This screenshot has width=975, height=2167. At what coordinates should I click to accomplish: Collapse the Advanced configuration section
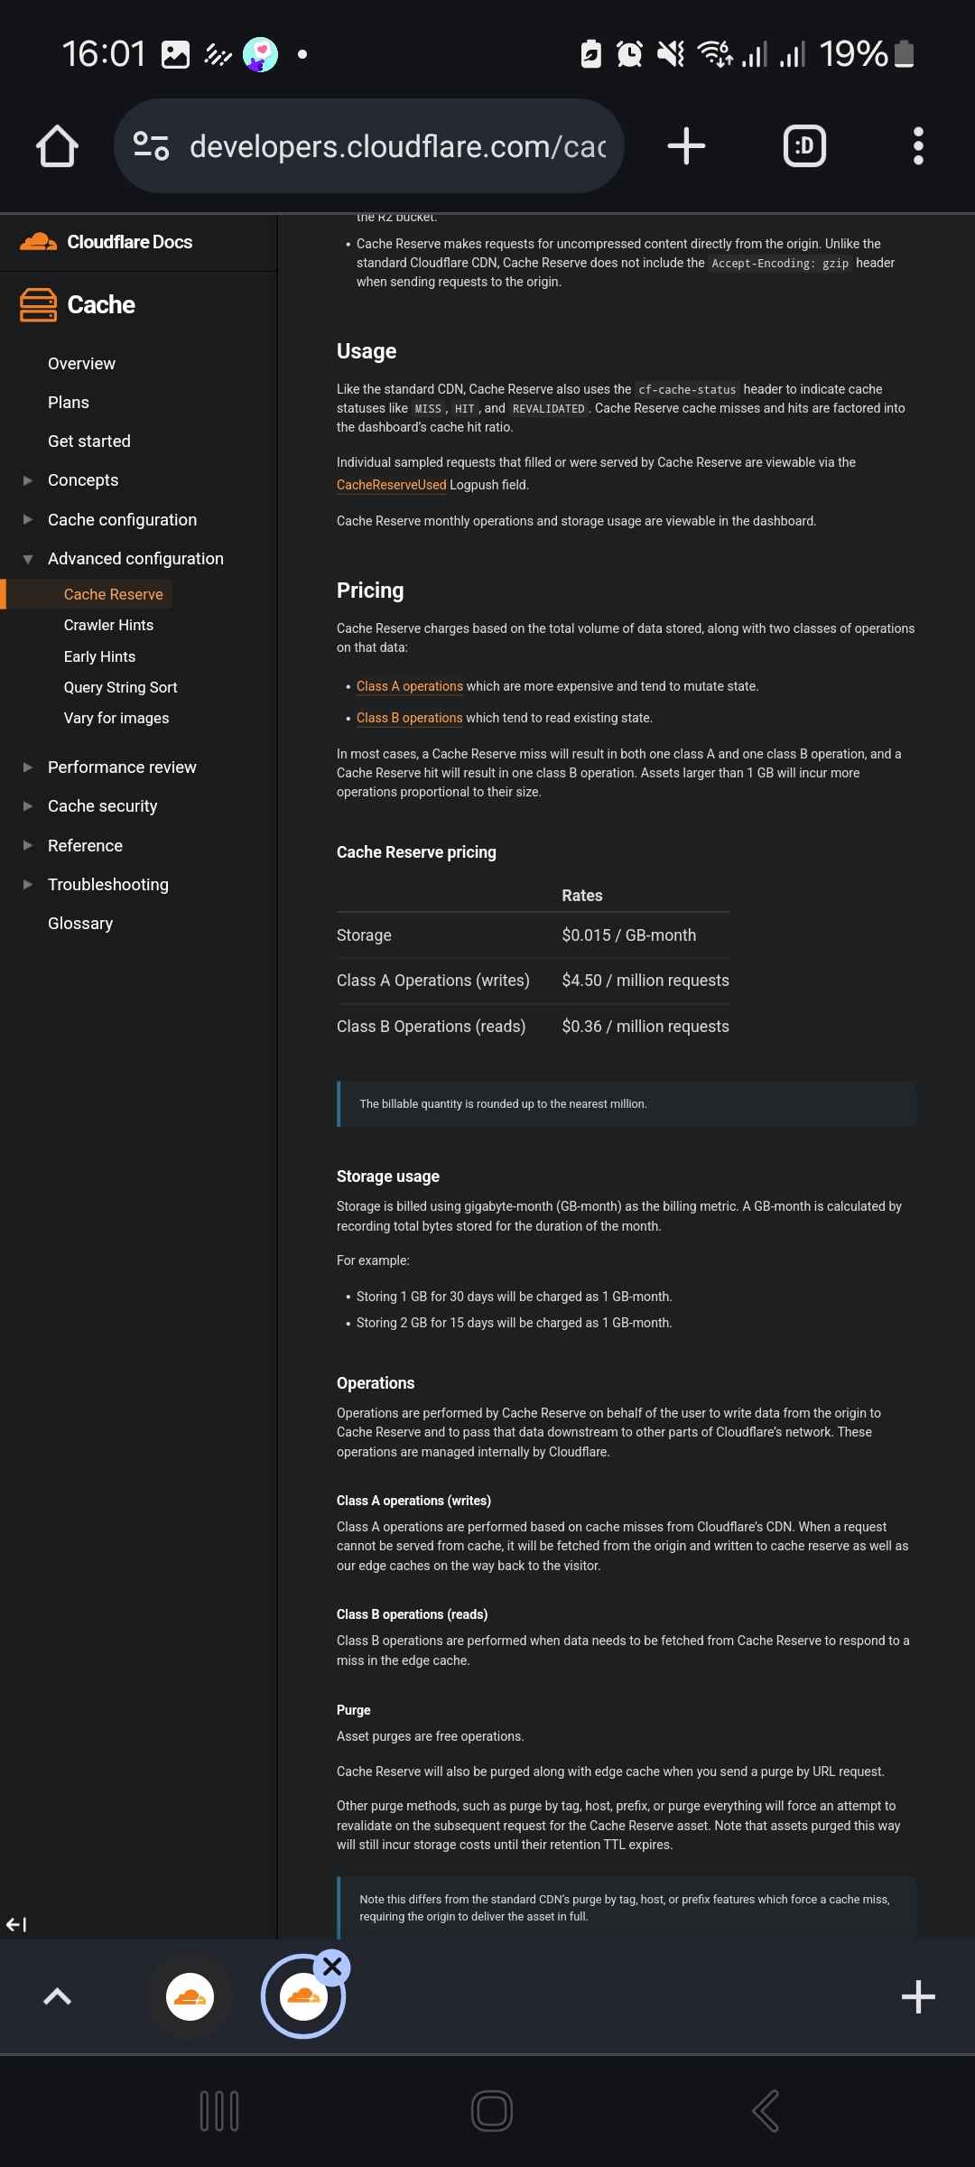point(28,558)
